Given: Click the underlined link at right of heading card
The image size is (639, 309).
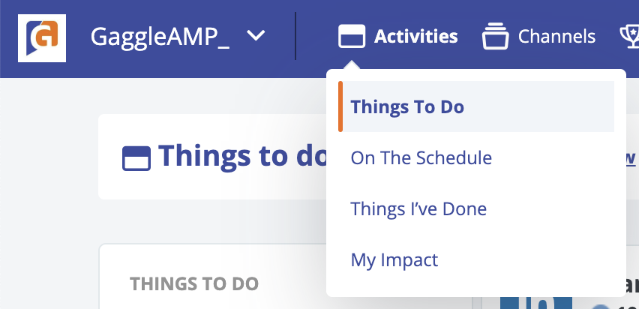Looking at the screenshot, I should [x=630, y=157].
